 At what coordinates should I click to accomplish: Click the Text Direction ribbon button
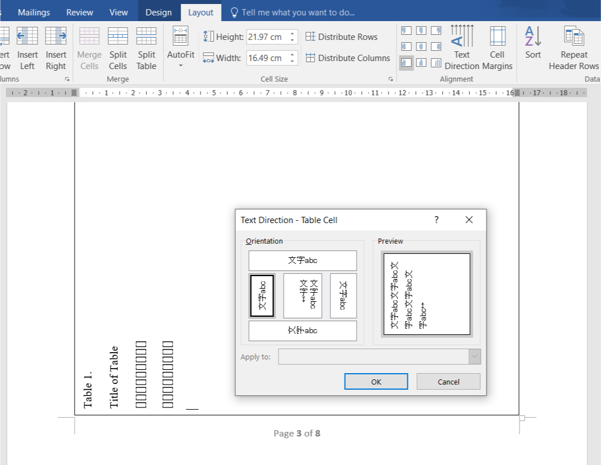(462, 47)
